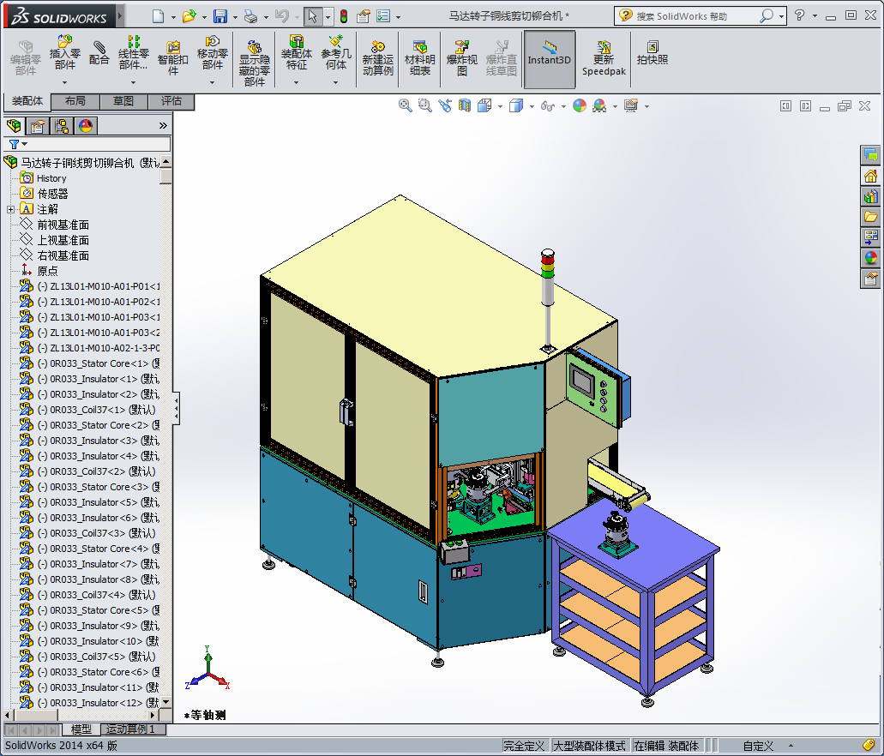The height and width of the screenshot is (756, 884).
Task: Click Smart Fasteners (智能扣件) tool
Action: coord(173,58)
